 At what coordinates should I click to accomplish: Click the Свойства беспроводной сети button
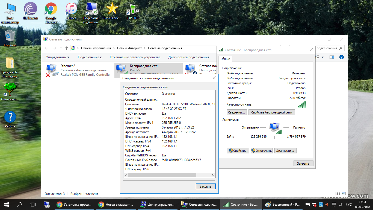pos(271,112)
